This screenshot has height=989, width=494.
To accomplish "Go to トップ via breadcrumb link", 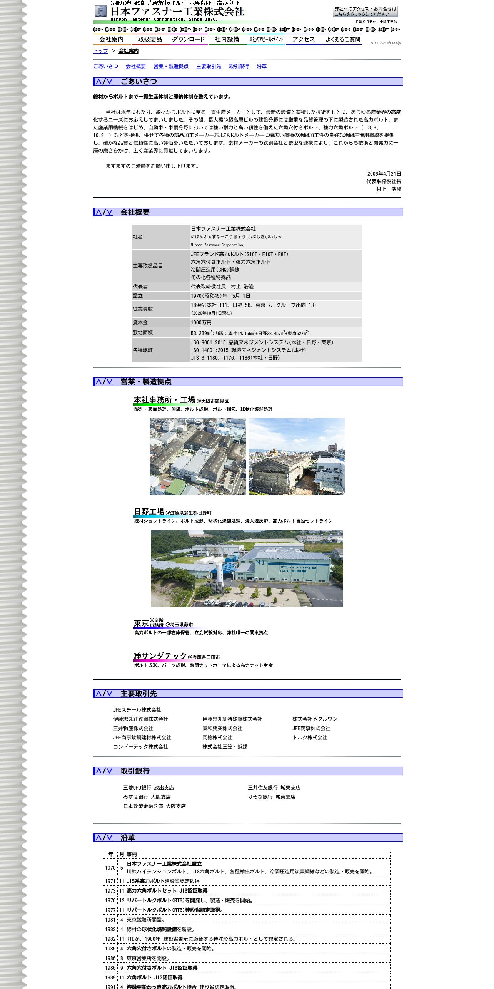I will [x=100, y=51].
